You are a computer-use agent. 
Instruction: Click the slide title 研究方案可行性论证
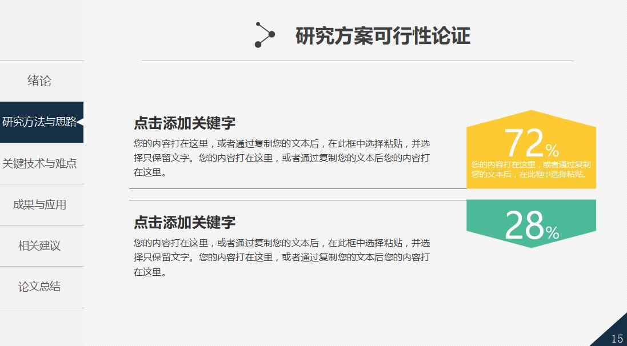tap(382, 34)
